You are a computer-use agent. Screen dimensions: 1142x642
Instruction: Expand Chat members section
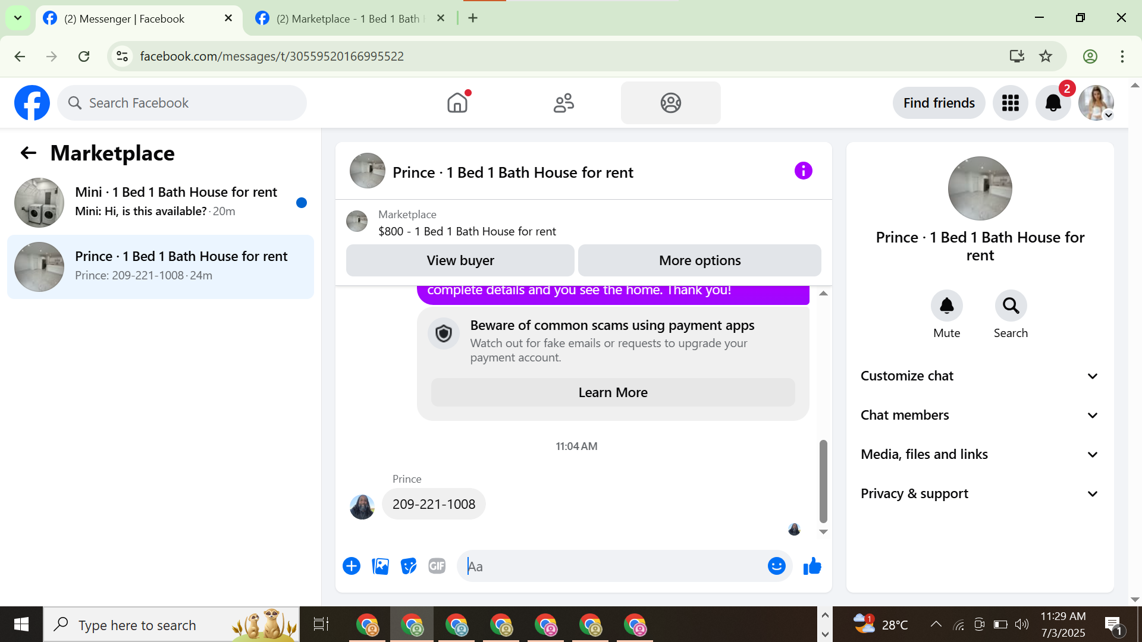pyautogui.click(x=979, y=416)
